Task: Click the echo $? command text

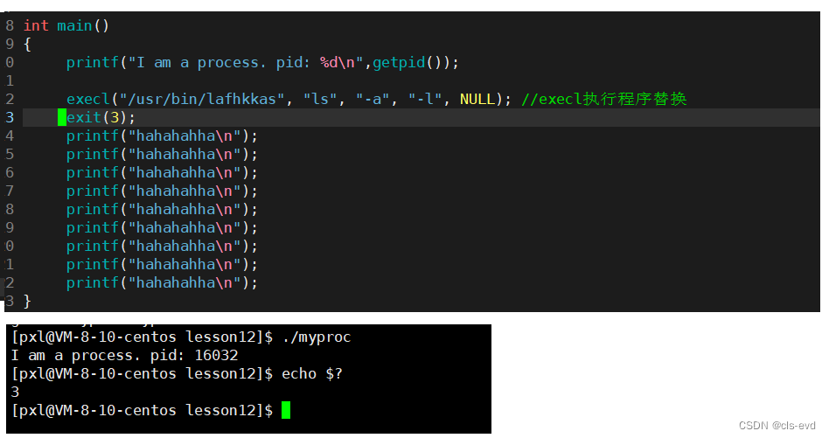Action: 312,373
